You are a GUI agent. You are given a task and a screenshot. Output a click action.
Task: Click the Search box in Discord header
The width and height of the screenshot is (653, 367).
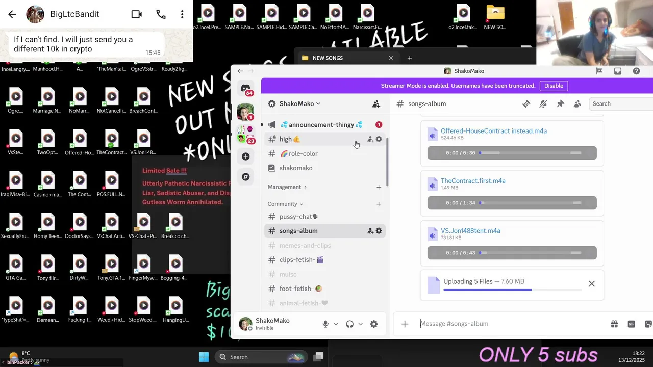621,103
